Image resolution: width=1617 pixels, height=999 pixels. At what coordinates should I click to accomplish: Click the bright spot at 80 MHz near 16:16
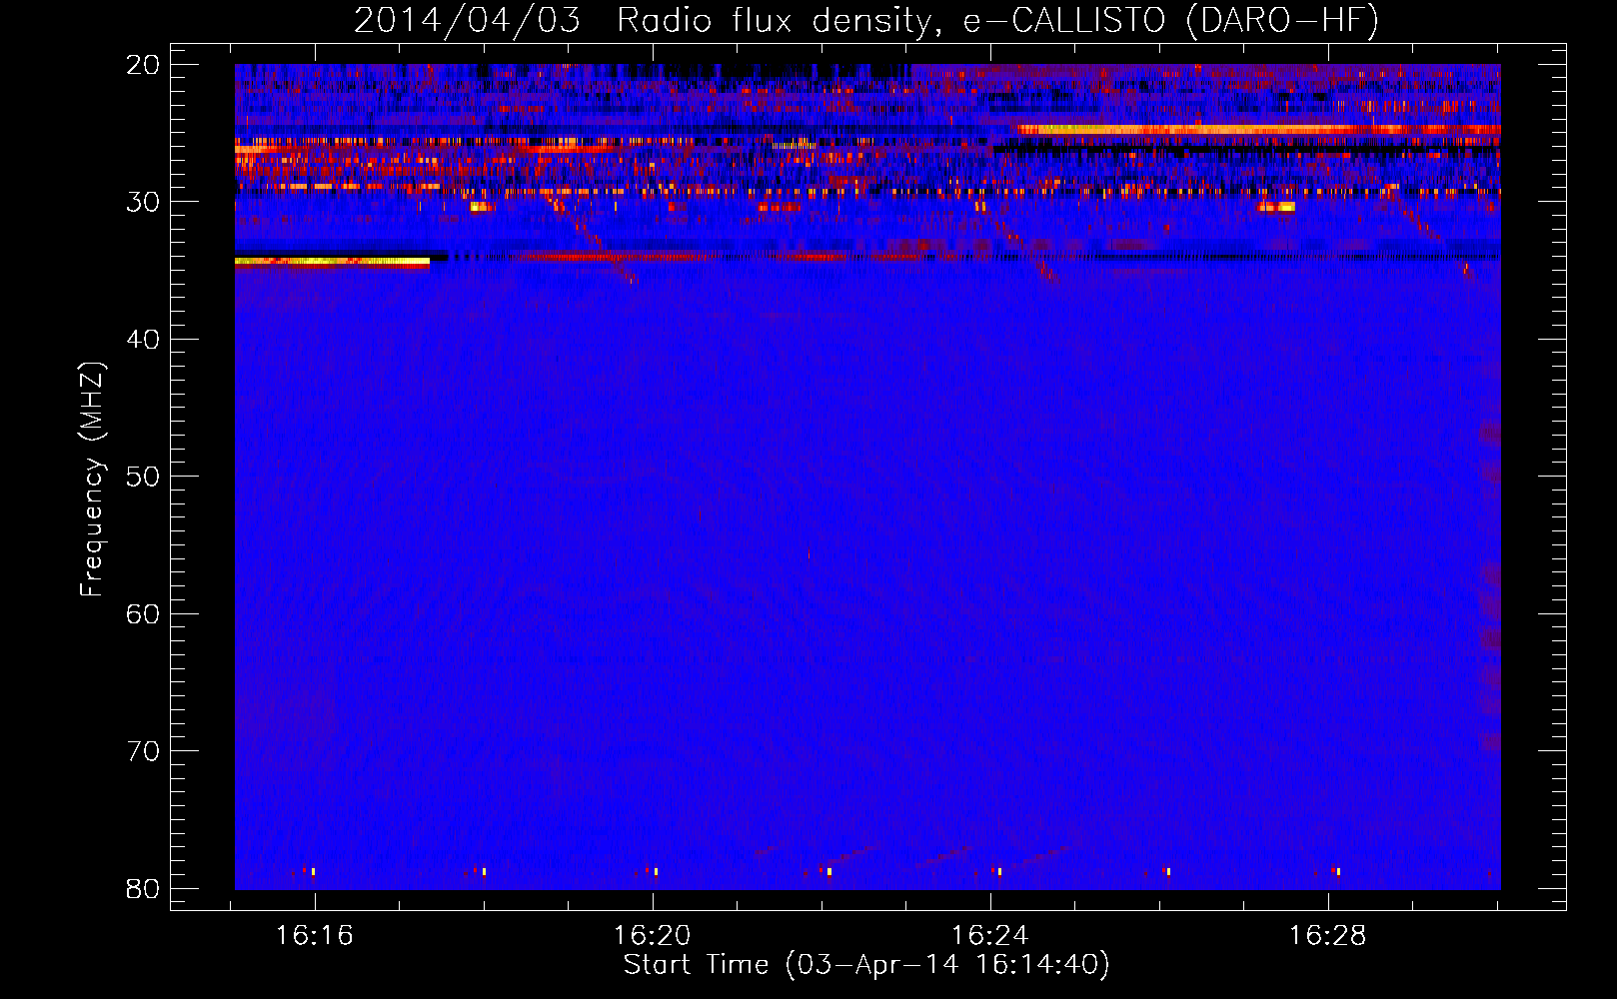pos(312,871)
